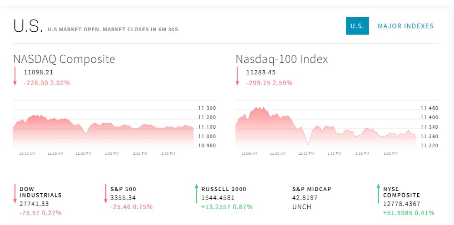Viewport: 454px width, 225px height.
Task: Click the S&P Midcap UNCH status text
Action: 301,207
